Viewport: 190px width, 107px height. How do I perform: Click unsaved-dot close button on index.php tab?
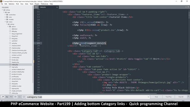pyautogui.click(x=57, y=7)
